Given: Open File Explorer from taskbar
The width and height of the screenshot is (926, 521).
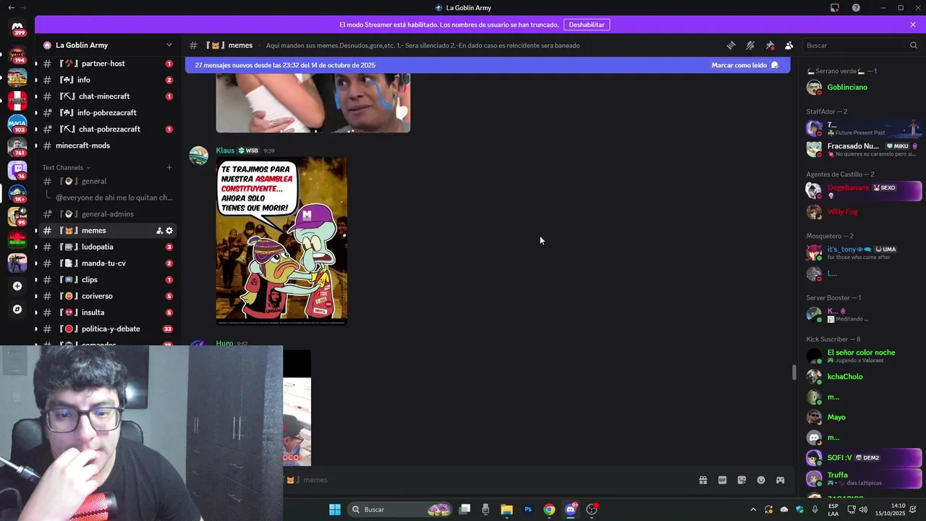Looking at the screenshot, I should tap(506, 509).
